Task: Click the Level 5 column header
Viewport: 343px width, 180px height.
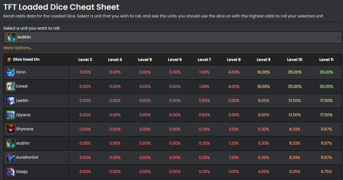Action: [x=145, y=59]
